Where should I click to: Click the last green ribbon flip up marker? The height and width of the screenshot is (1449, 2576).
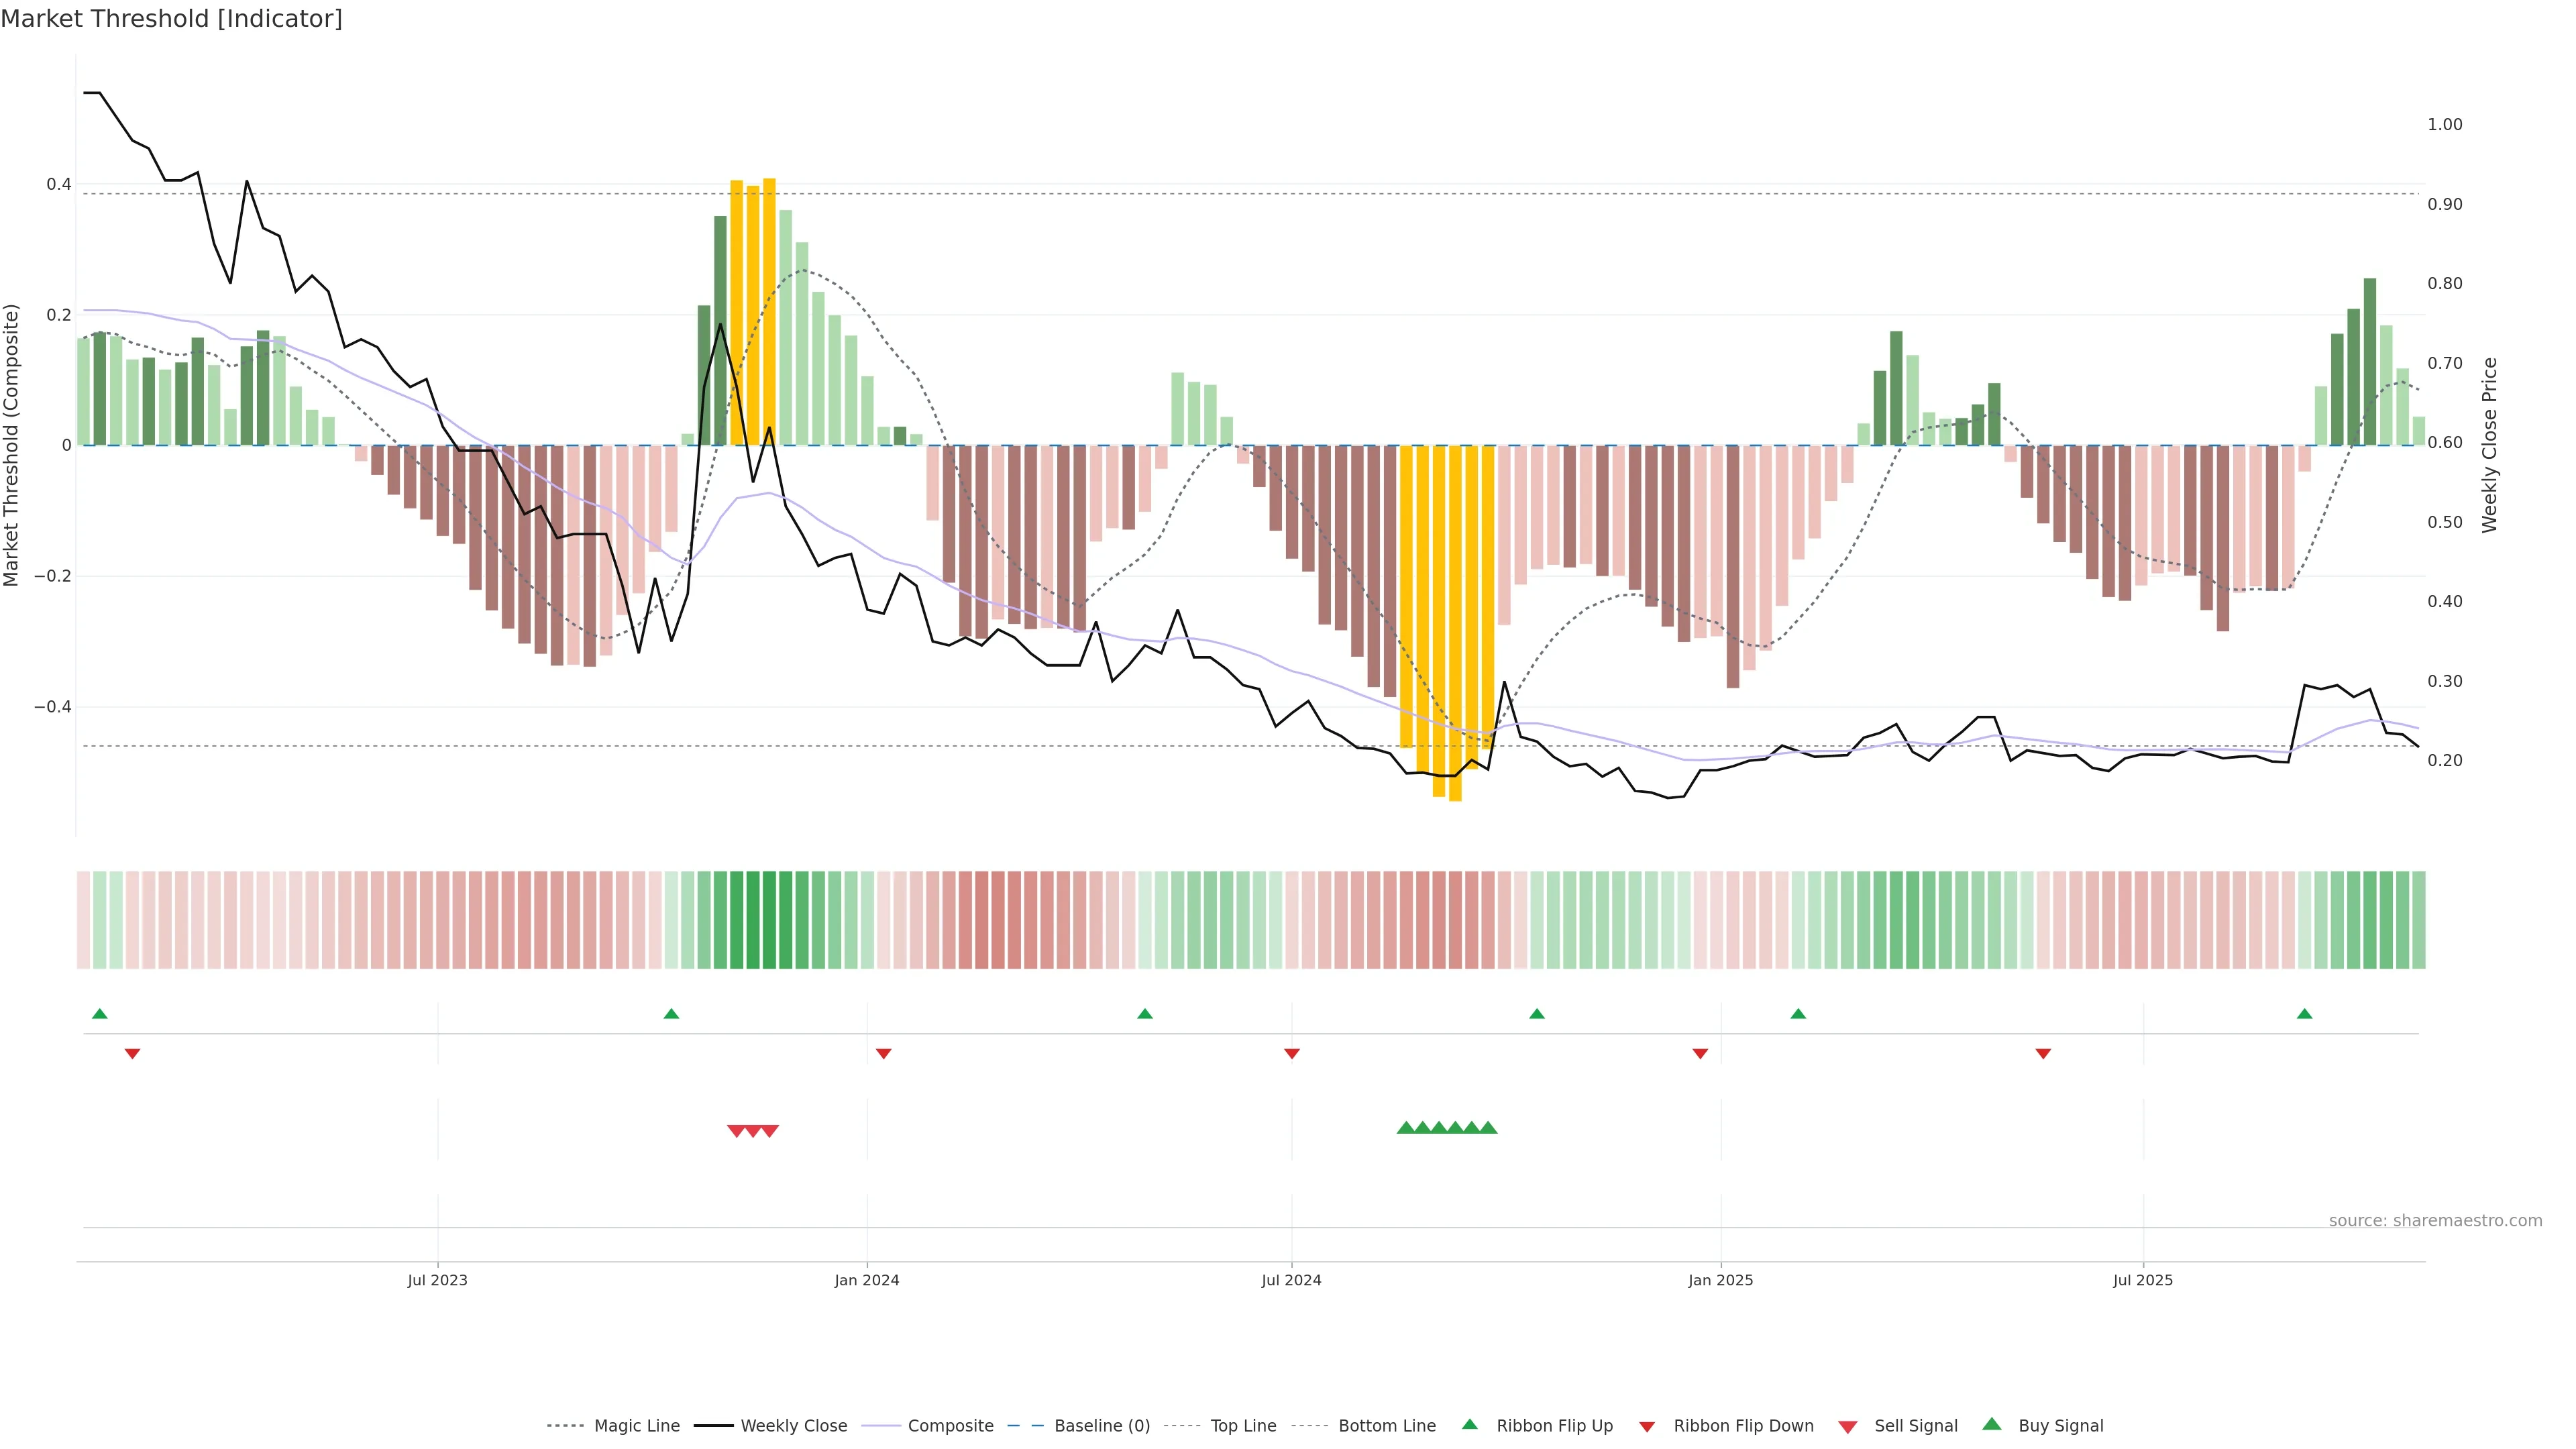point(2305,1014)
